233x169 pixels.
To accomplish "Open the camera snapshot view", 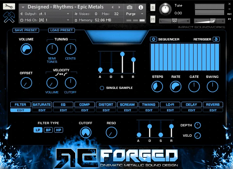I will tap(129, 7).
